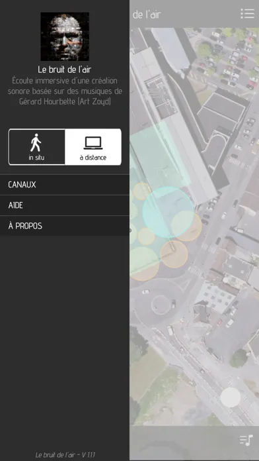The image size is (259, 461).
Task: Tap the white joystick position control
Action: (231, 397)
